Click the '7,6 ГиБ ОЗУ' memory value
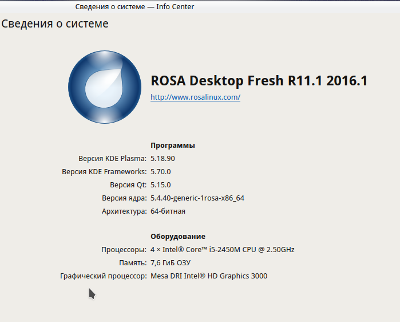Image resolution: width=400 pixels, height=322 pixels. (x=171, y=263)
